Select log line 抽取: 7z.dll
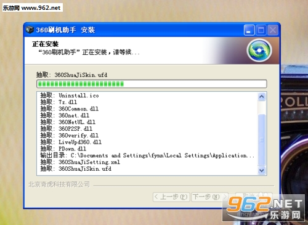This screenshot has width=308, height=225. click(x=59, y=102)
